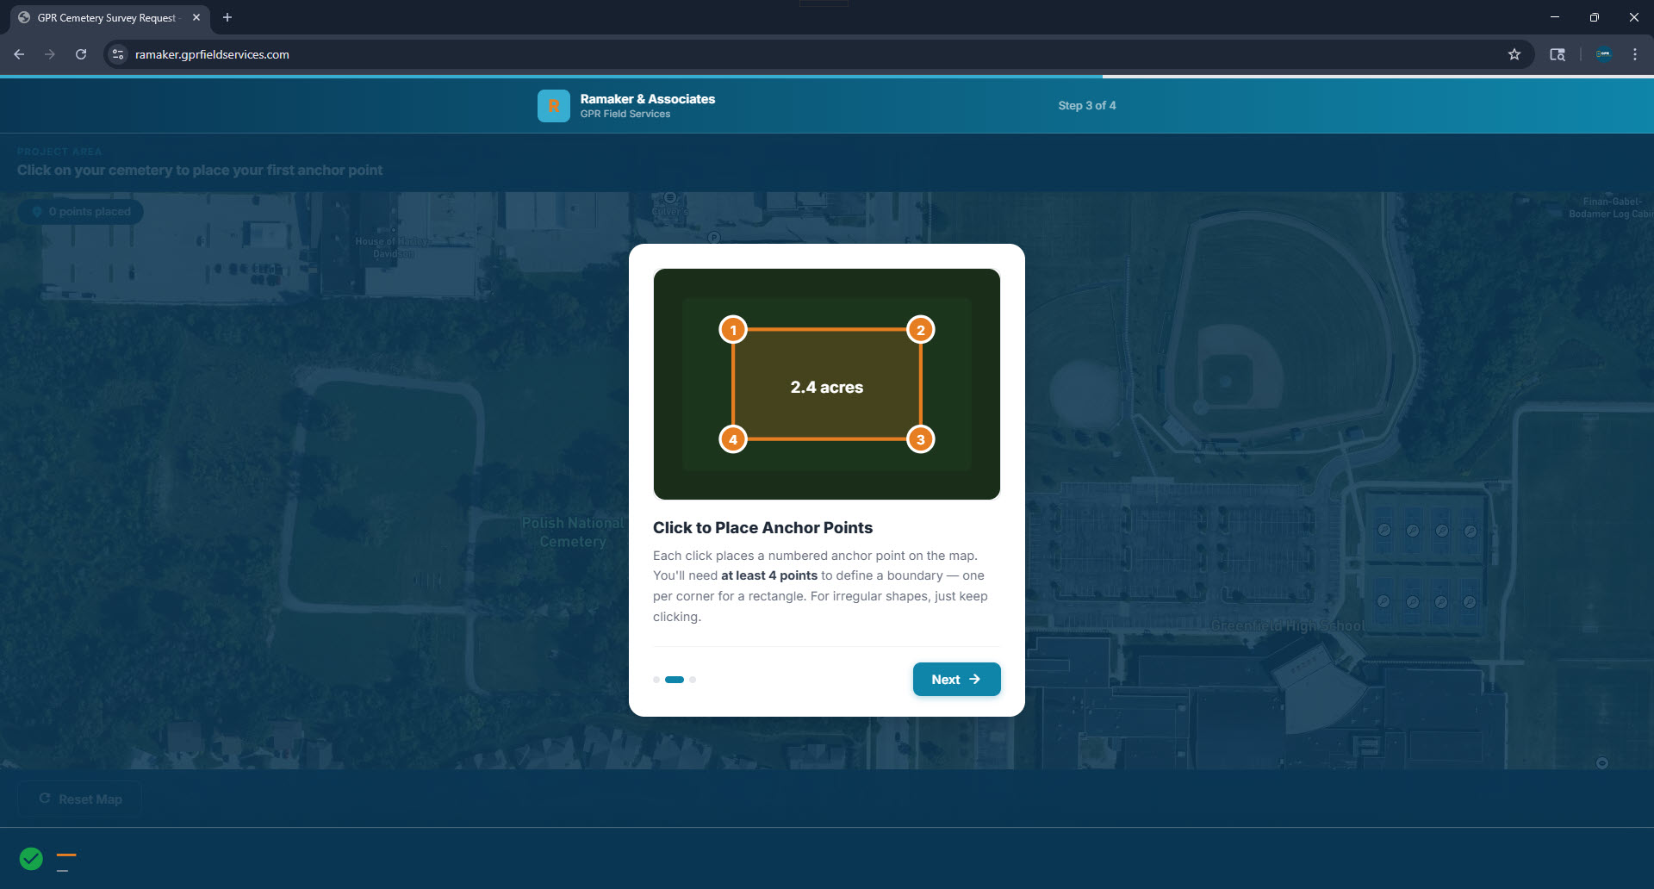Open the browser profile avatar
Image resolution: width=1654 pixels, height=889 pixels.
click(1603, 54)
